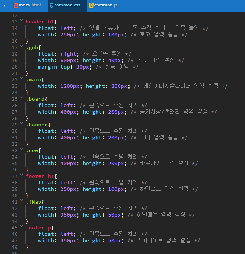Click the CSS icon on common.css tab
Image resolution: width=245 pixels, height=254 pixels.
(51, 6)
